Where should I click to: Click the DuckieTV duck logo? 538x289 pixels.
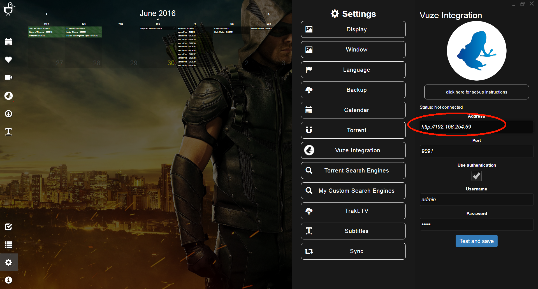tap(9, 9)
